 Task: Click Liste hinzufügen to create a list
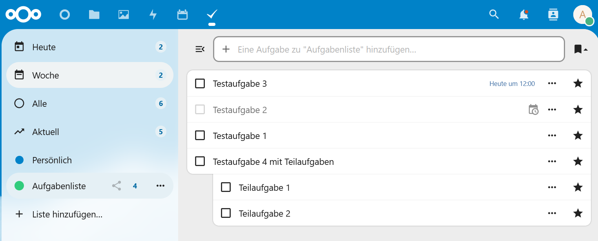coord(67,214)
